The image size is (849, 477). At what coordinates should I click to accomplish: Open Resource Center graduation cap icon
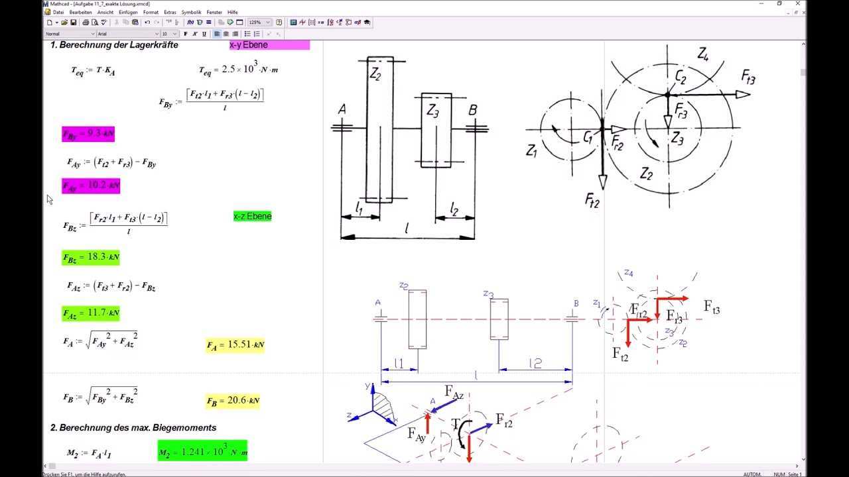(367, 22)
